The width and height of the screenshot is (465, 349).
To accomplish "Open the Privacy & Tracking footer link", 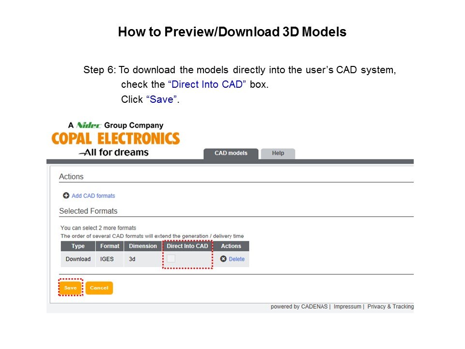I will [x=390, y=307].
